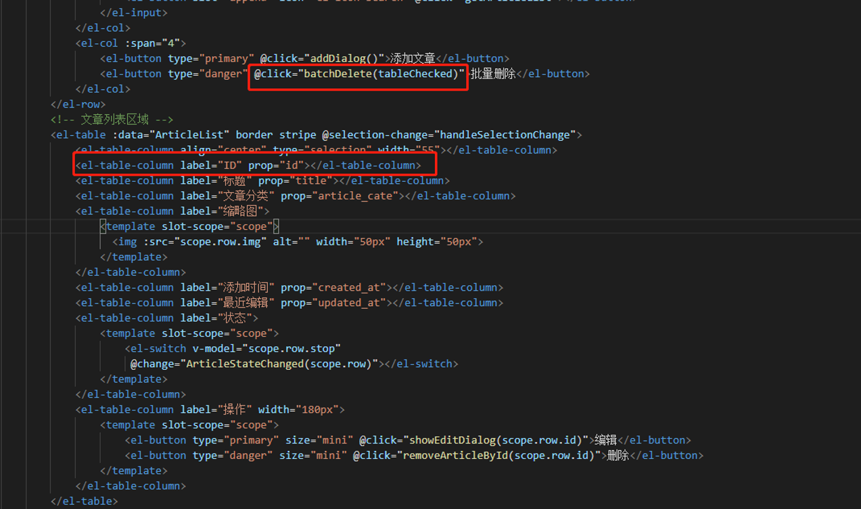Click type="danger" on the 批量删除 button line
The image size is (861, 509).
point(208,74)
